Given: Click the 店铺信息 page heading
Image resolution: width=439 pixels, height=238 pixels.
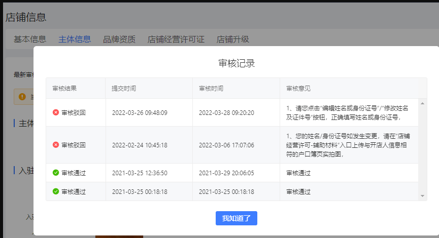Looking at the screenshot, I should click(x=26, y=17).
